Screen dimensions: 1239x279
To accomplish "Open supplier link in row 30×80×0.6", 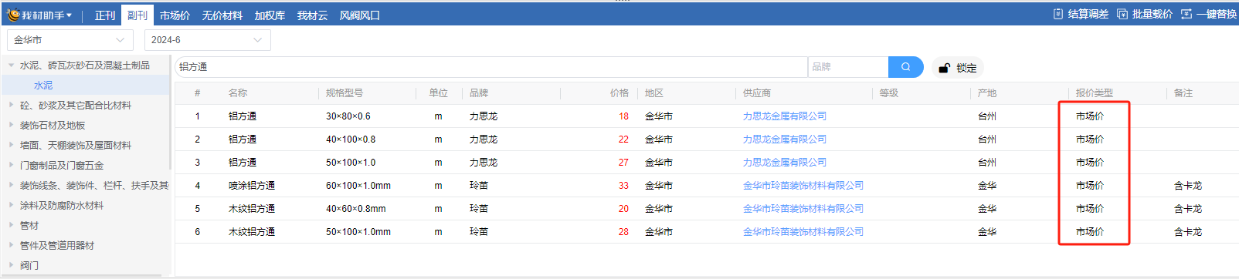I will [784, 116].
